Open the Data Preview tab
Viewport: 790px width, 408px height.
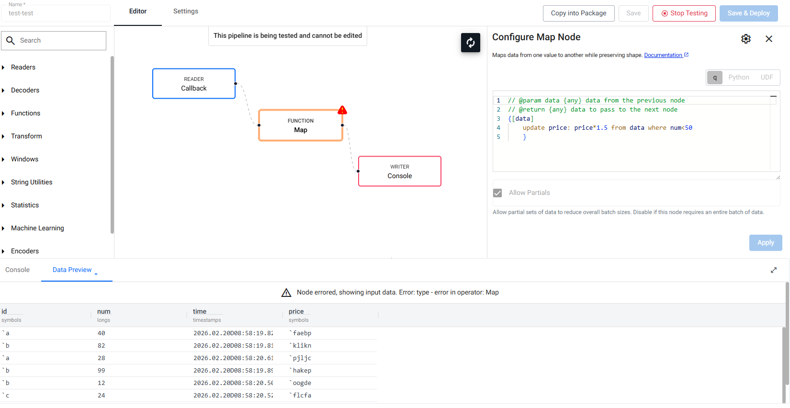[x=72, y=270]
